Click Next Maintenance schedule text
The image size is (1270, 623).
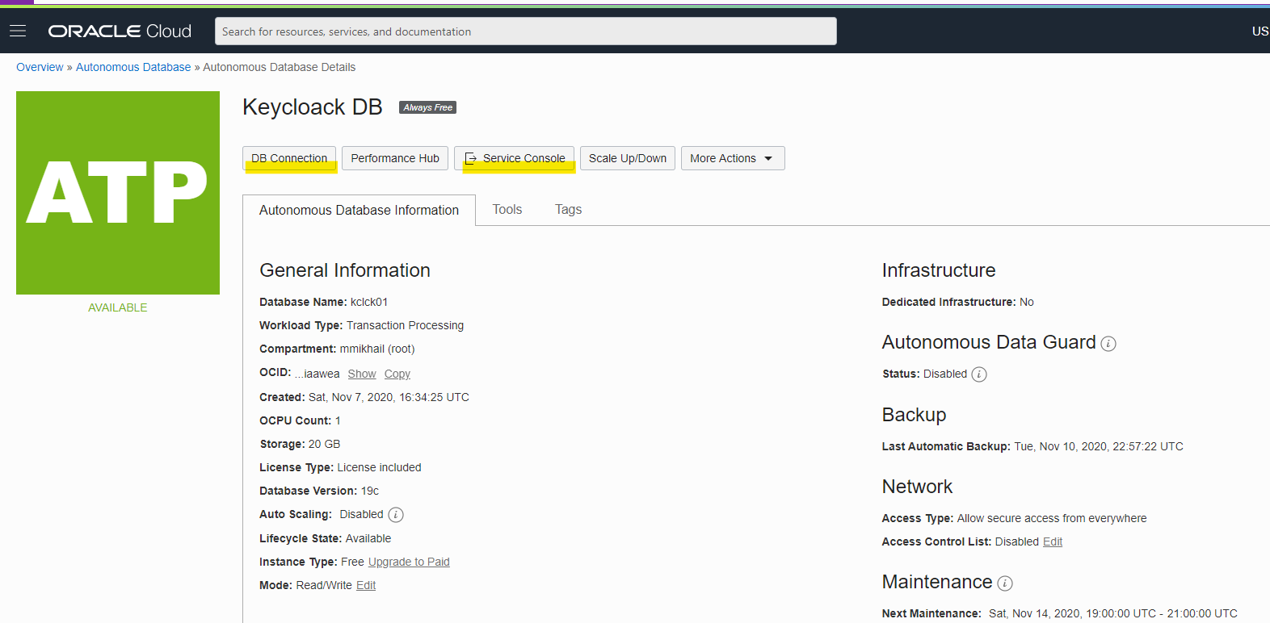tap(1113, 613)
